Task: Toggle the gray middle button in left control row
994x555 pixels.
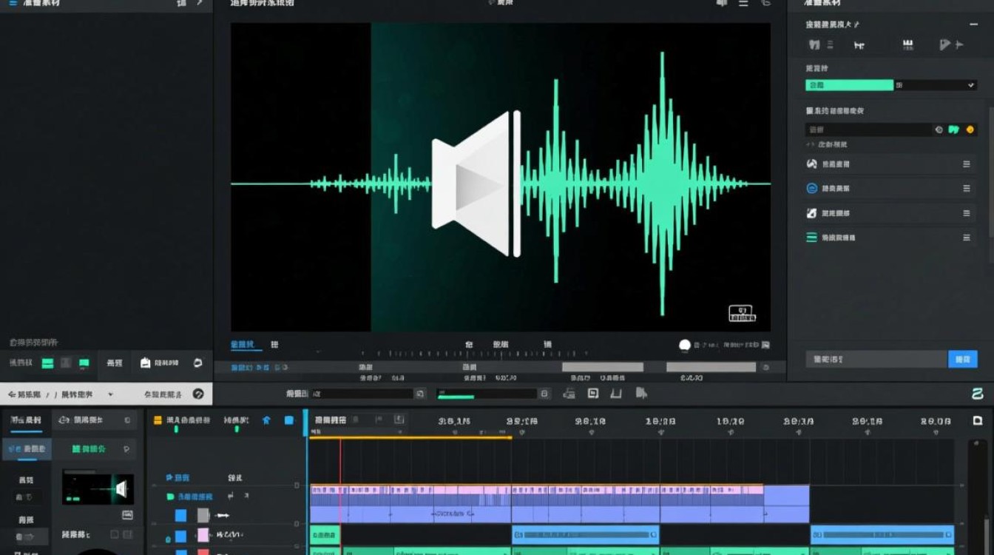Action: pos(65,363)
